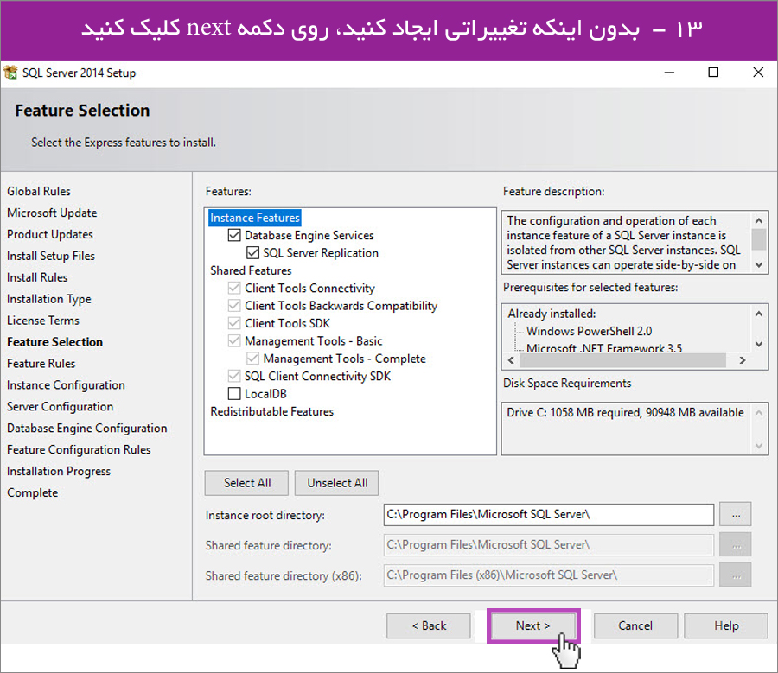
Task: Toggle SQL Client Connectivity SDK checkbox
Action: [x=234, y=376]
